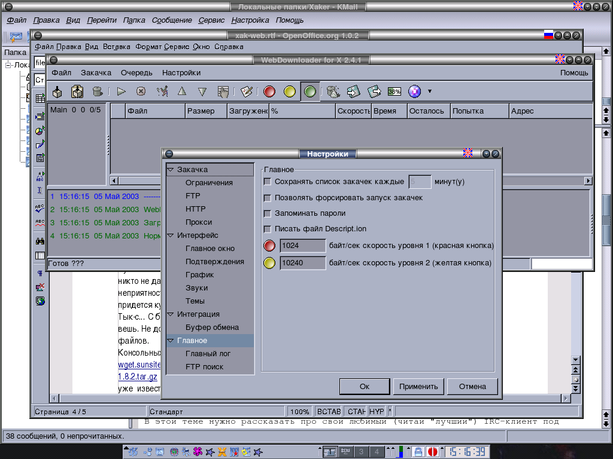Click the KMail new message envelope icon
The height and width of the screenshot is (459, 613).
pos(16,37)
